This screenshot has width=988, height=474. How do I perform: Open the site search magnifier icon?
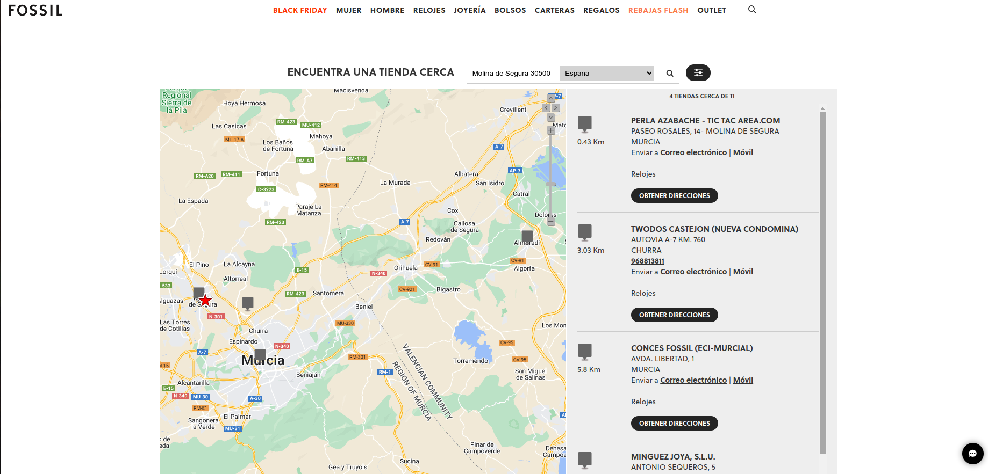(752, 10)
